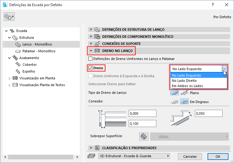
Task: Click the layers icon beside layer selector
Action: [91, 156]
